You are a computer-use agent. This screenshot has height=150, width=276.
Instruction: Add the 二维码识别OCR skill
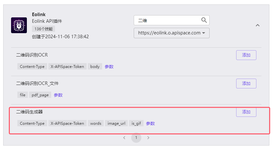pos(246,55)
